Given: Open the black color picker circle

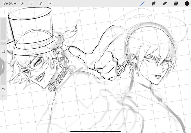Looking at the screenshot, I should 187,4.
